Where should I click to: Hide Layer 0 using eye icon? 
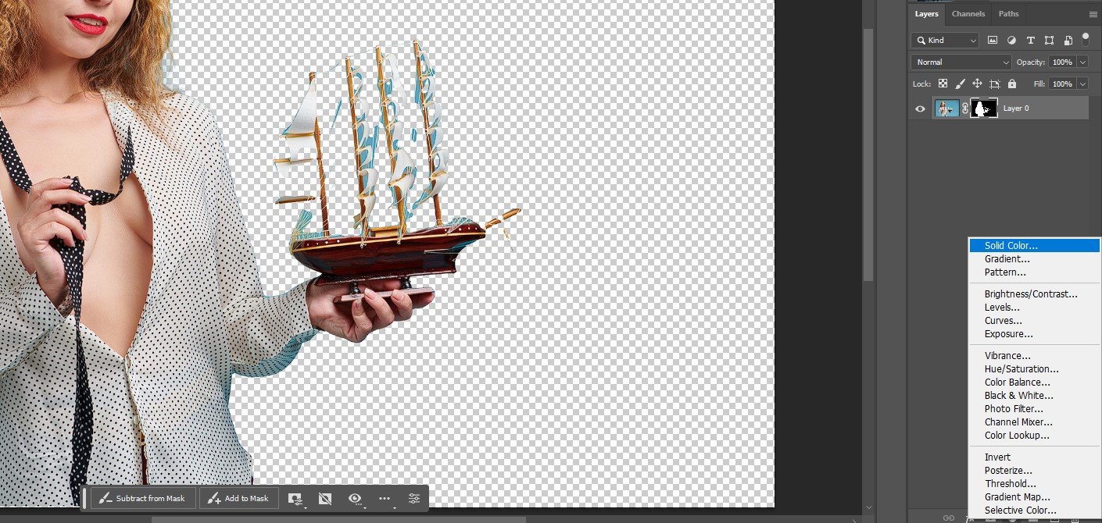920,109
